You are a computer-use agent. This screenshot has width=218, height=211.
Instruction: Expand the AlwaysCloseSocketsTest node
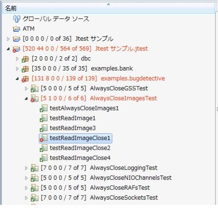pyautogui.click(x=26, y=198)
